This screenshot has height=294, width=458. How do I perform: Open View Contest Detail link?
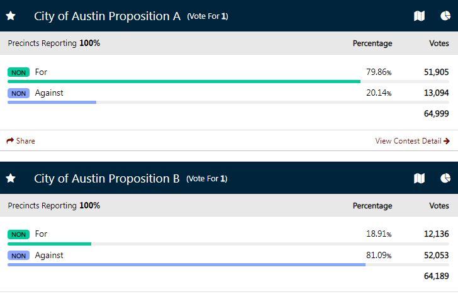408,141
